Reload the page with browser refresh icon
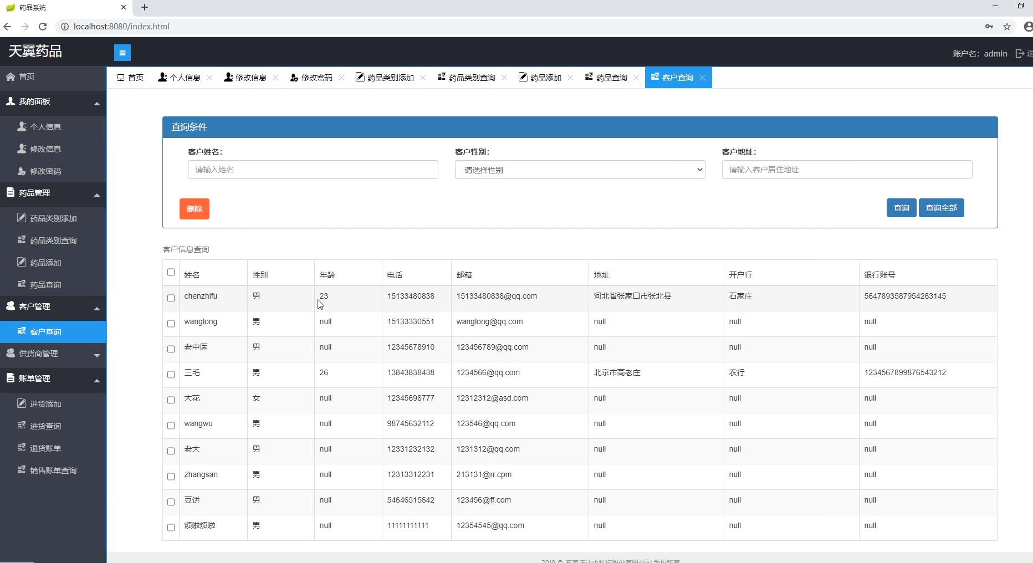1033x563 pixels. tap(43, 27)
